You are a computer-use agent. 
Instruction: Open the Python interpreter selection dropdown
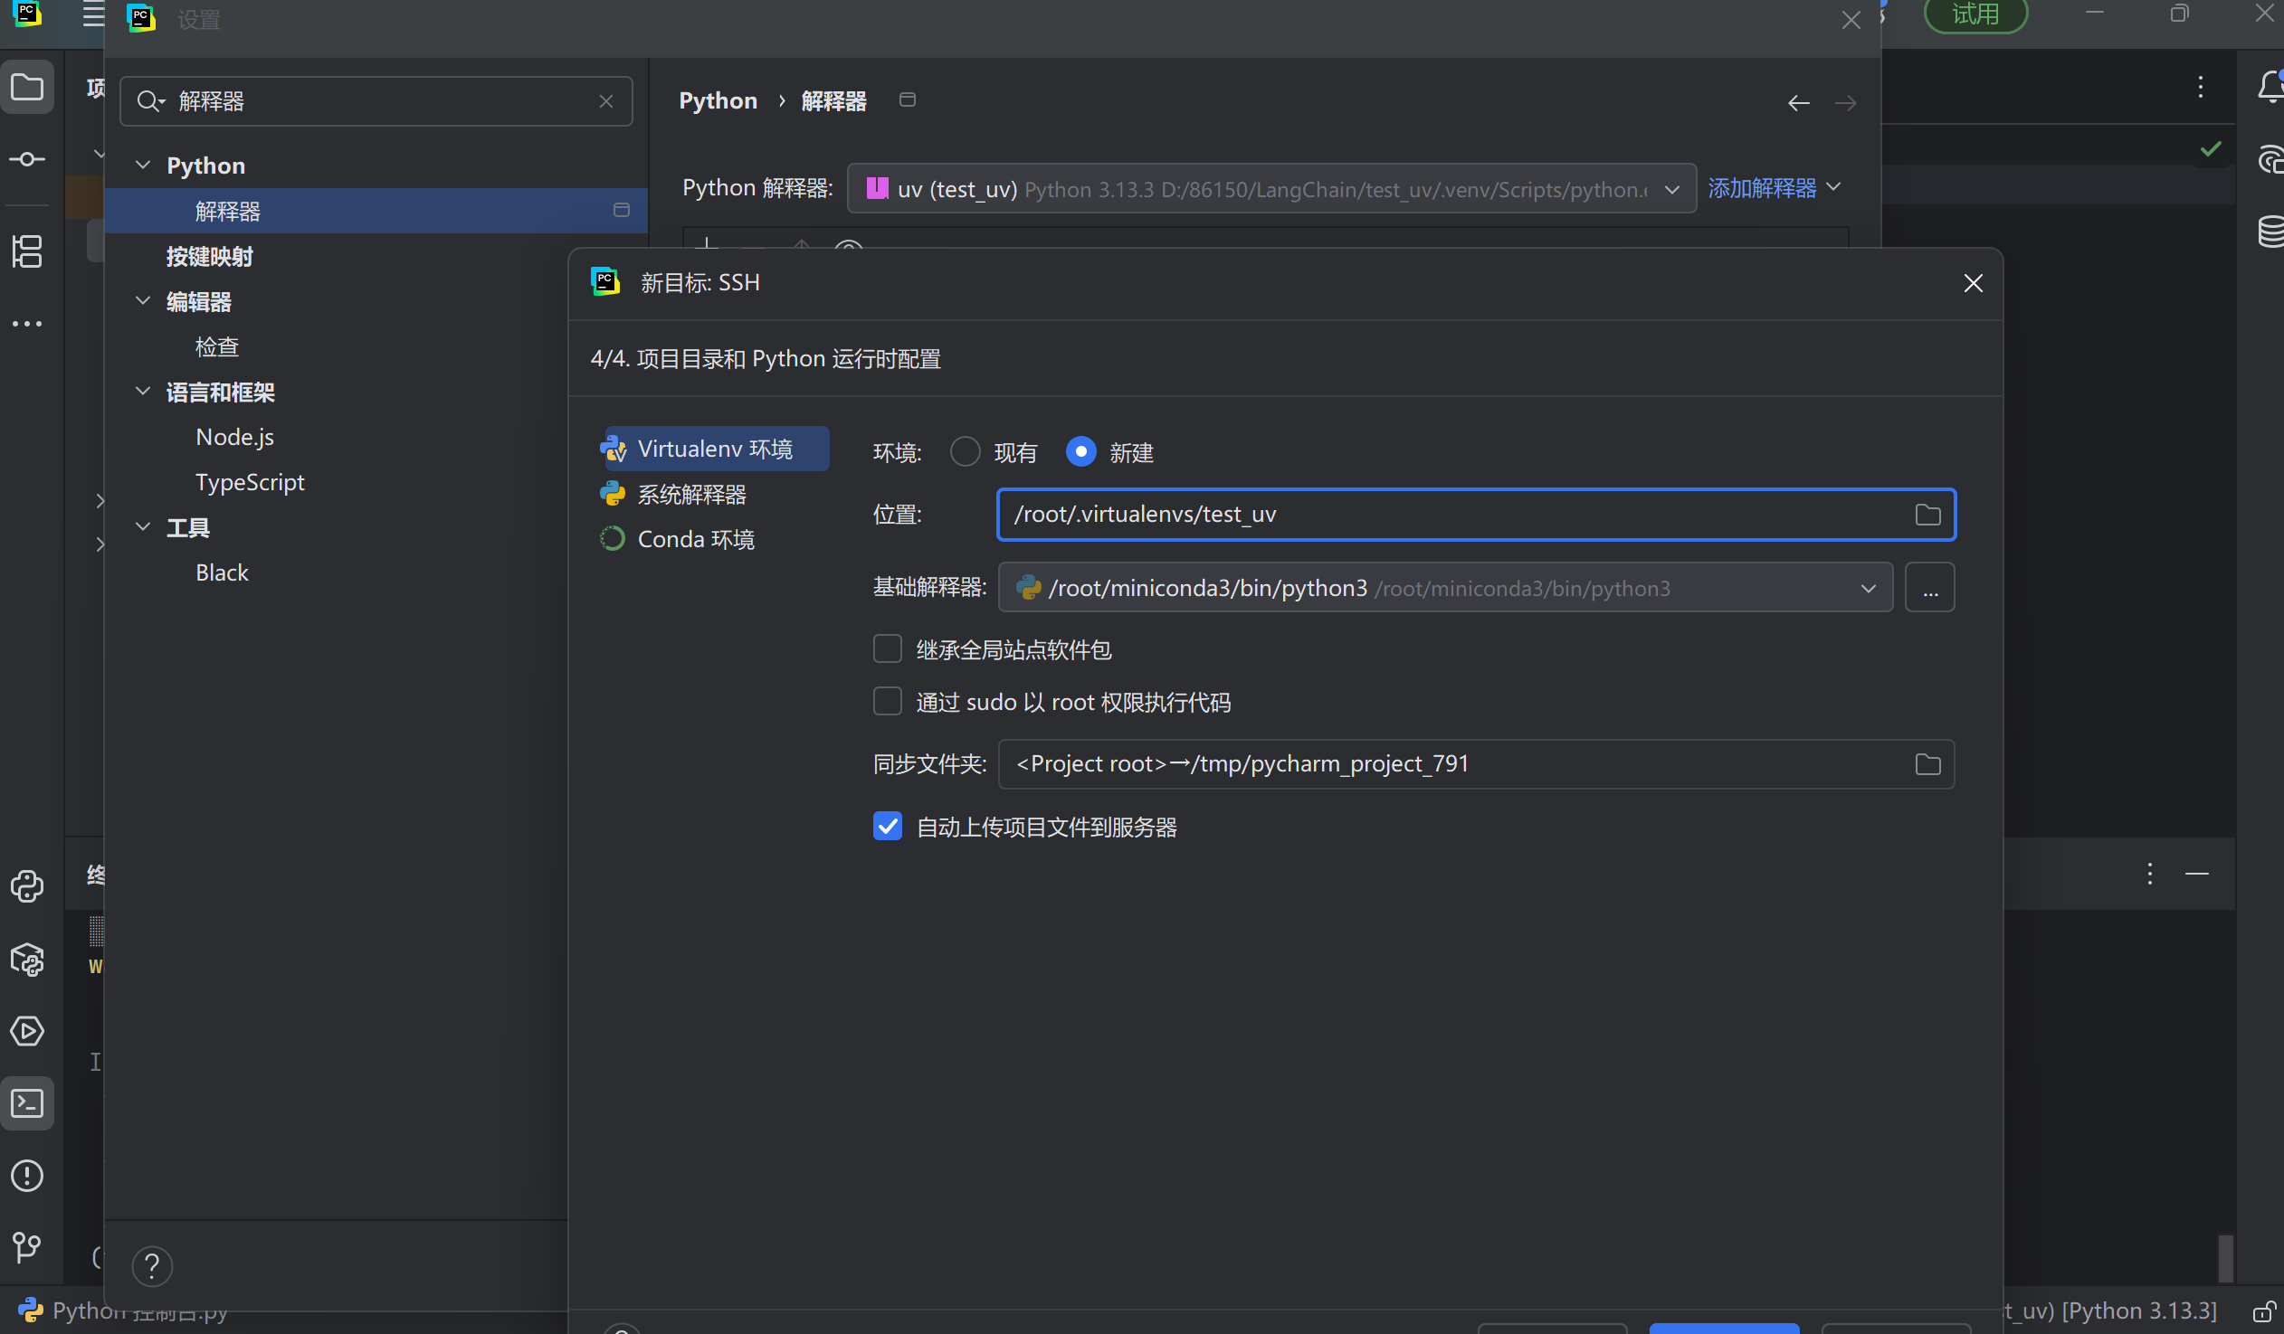coord(1671,189)
